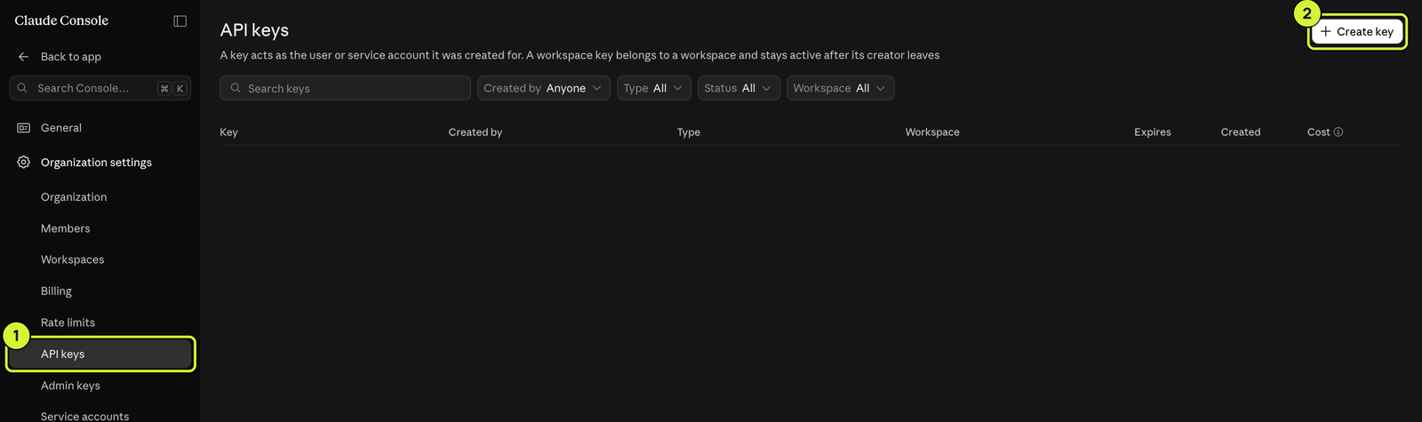Click the Claude Console logo text

click(61, 20)
